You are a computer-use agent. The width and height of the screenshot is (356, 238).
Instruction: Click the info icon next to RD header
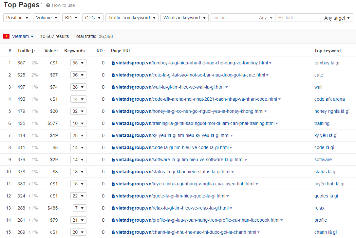pos(104,50)
